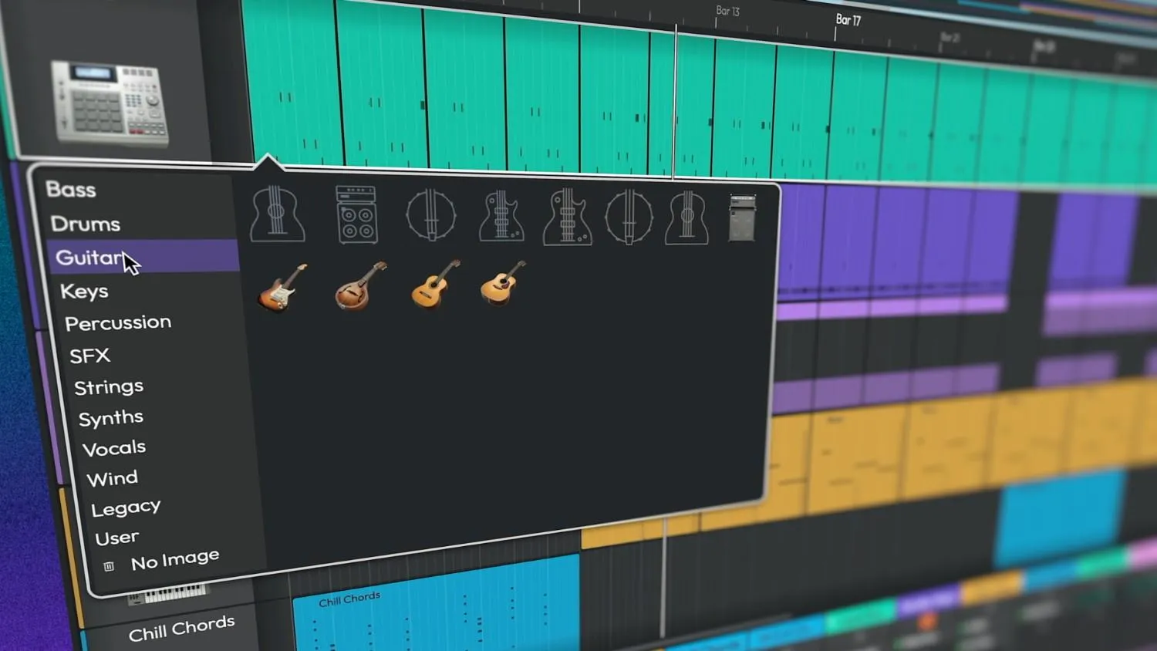
Task: Open the SFX category
Action: tap(90, 356)
